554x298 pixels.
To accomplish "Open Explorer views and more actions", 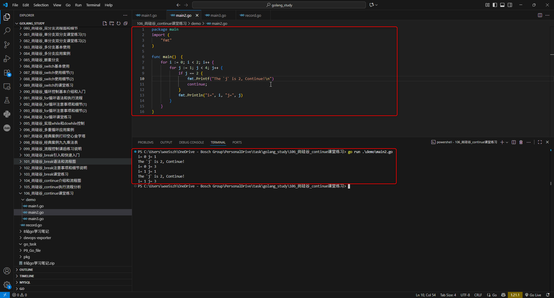I will (125, 15).
